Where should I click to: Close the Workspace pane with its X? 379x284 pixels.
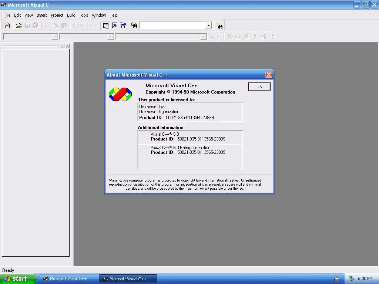(67, 45)
